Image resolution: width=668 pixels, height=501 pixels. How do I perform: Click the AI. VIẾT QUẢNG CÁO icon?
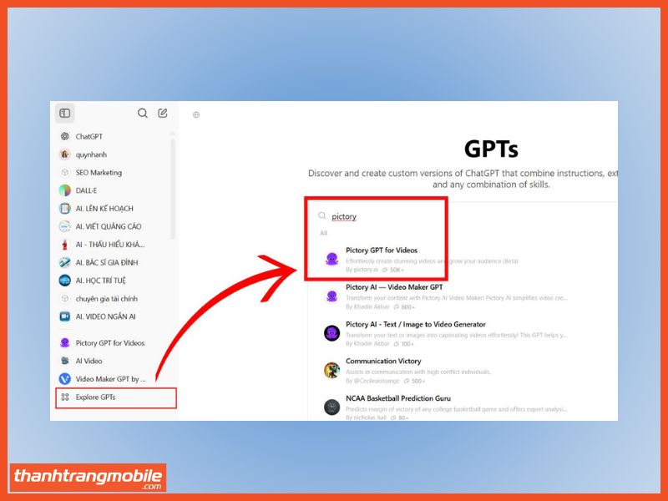click(65, 226)
